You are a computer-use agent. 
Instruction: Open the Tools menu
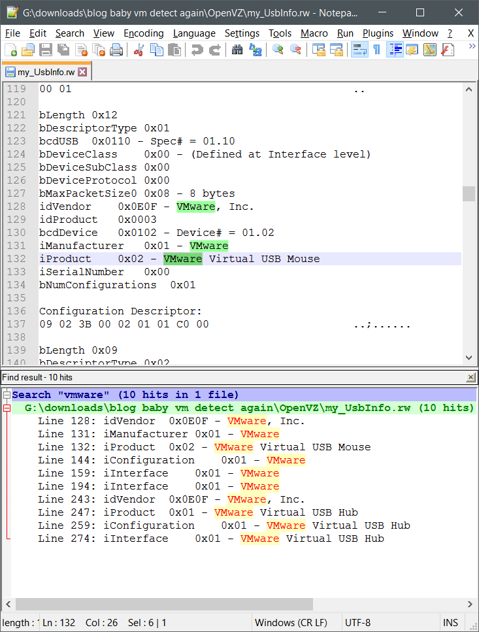click(x=280, y=33)
